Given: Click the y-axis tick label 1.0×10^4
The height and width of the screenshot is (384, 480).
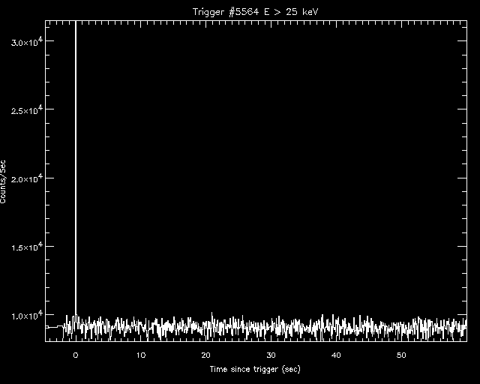Looking at the screenshot, I should click(28, 316).
